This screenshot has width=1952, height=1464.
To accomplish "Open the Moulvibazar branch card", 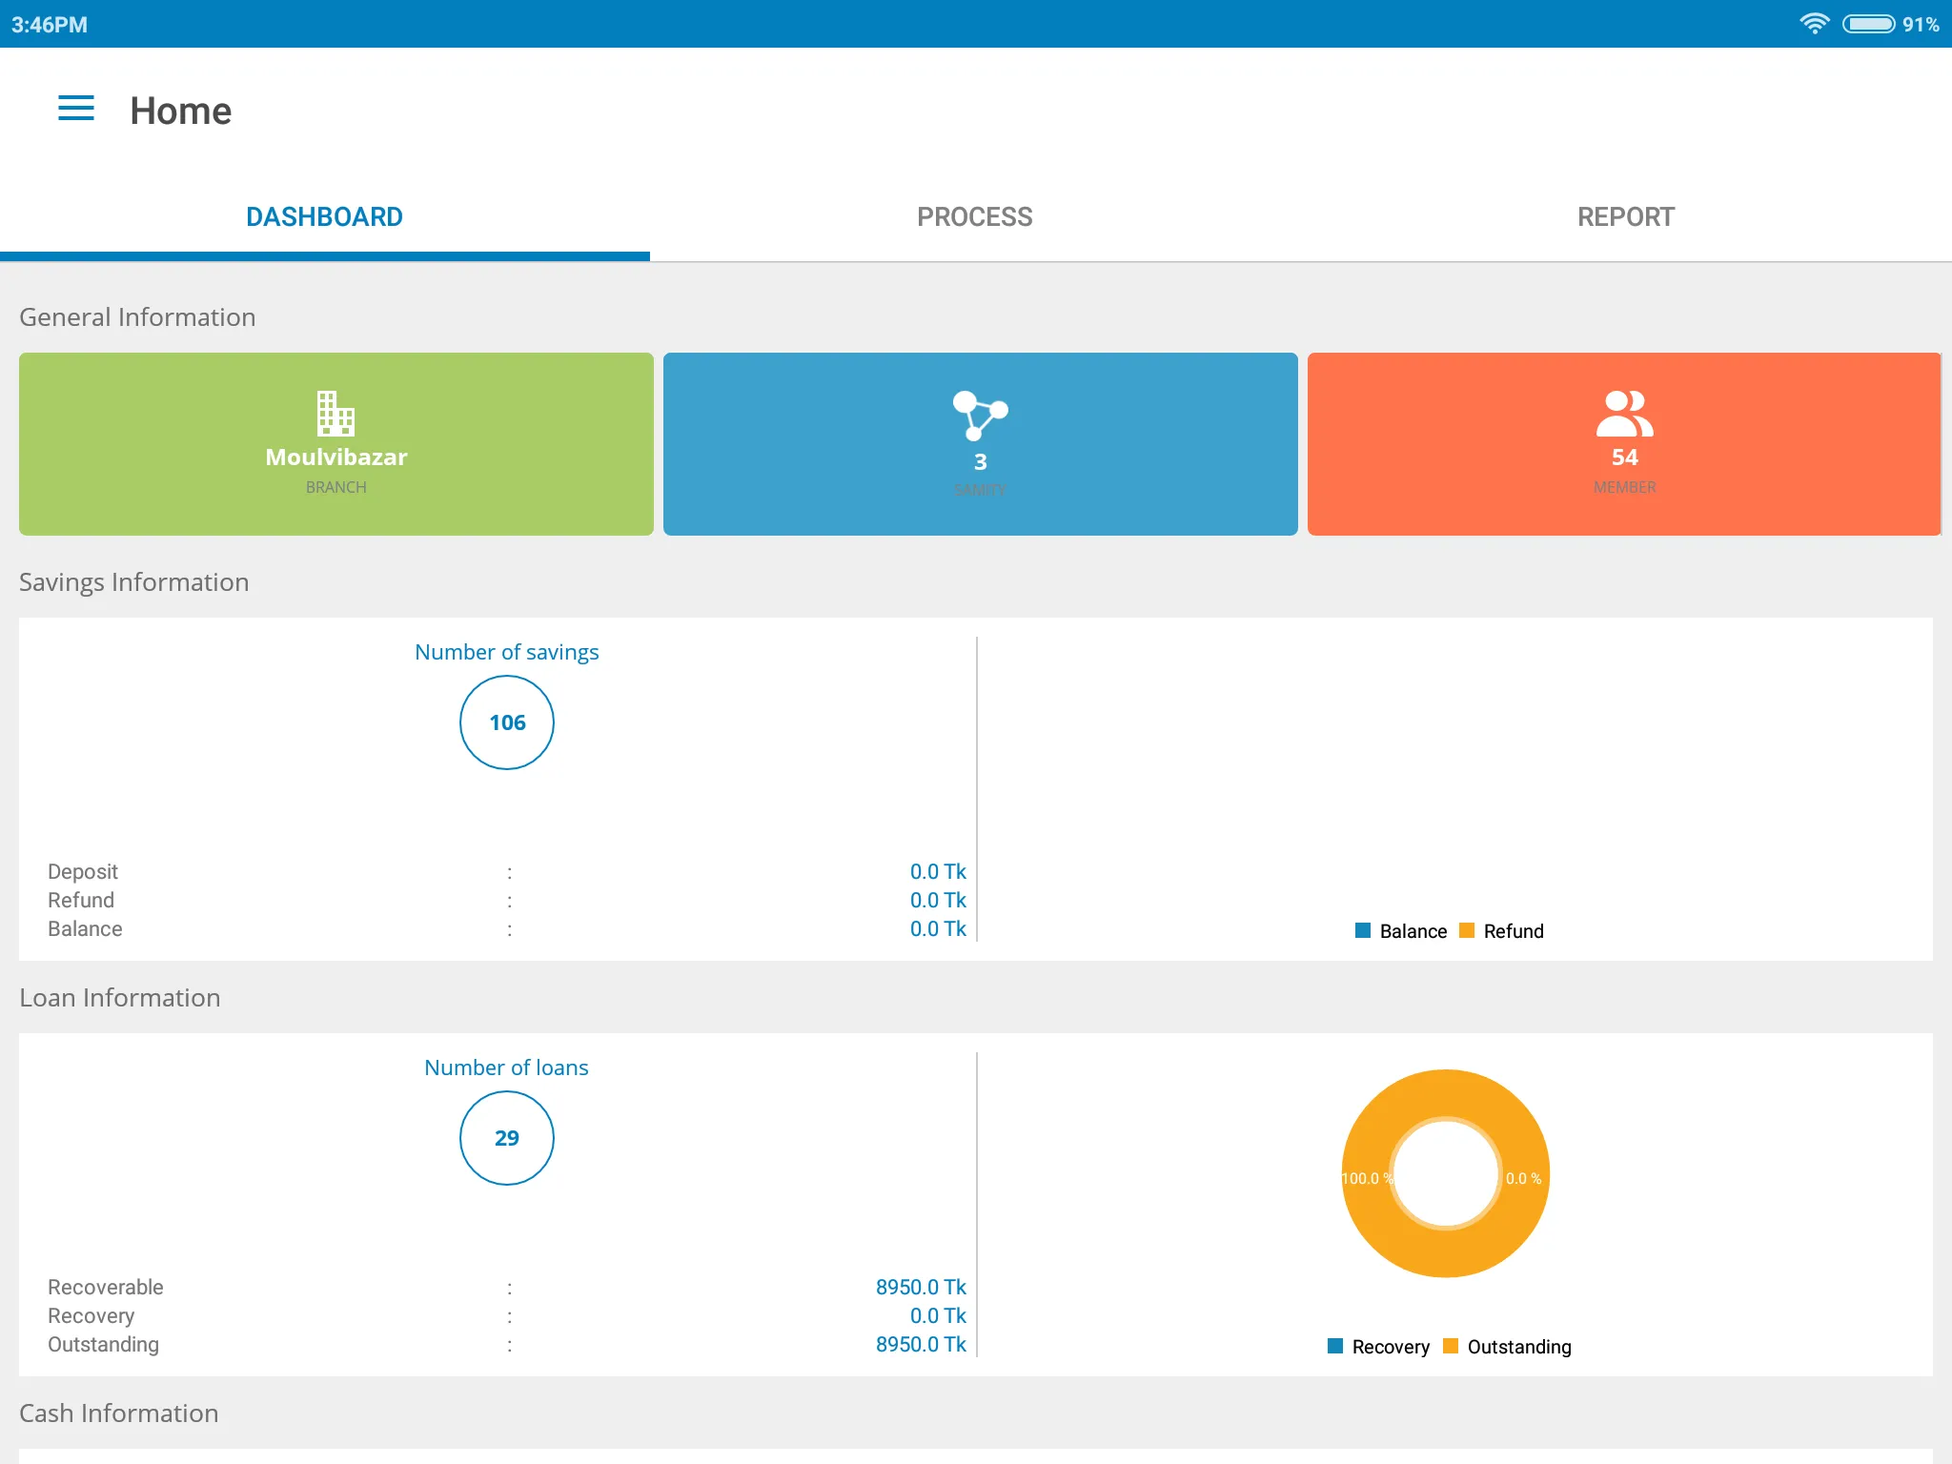I will 336,444.
